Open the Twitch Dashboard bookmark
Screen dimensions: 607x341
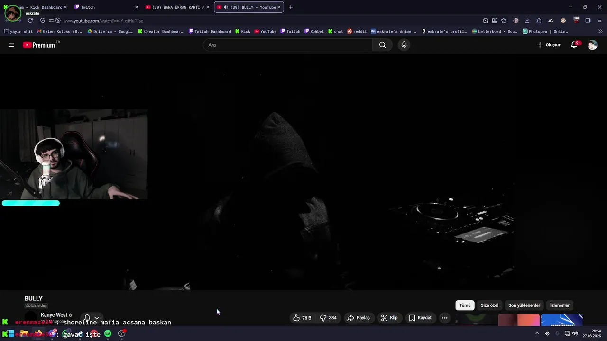pos(210,32)
